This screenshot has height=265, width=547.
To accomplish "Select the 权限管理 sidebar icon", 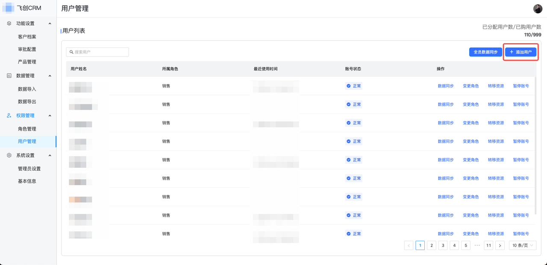I will pyautogui.click(x=9, y=115).
